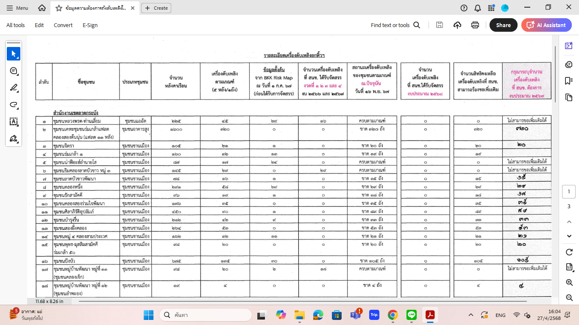The width and height of the screenshot is (579, 325).
Task: Close the open PDF document tab
Action: click(x=132, y=8)
